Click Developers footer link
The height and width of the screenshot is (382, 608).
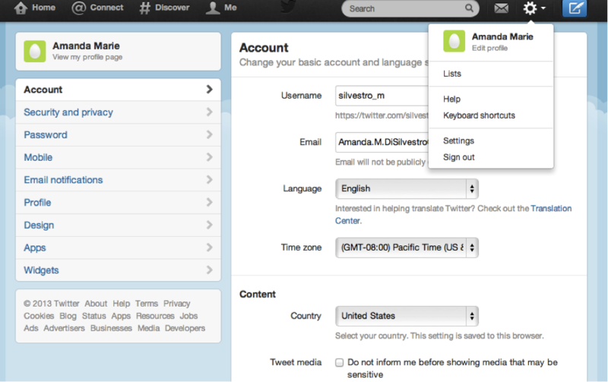[185, 328]
